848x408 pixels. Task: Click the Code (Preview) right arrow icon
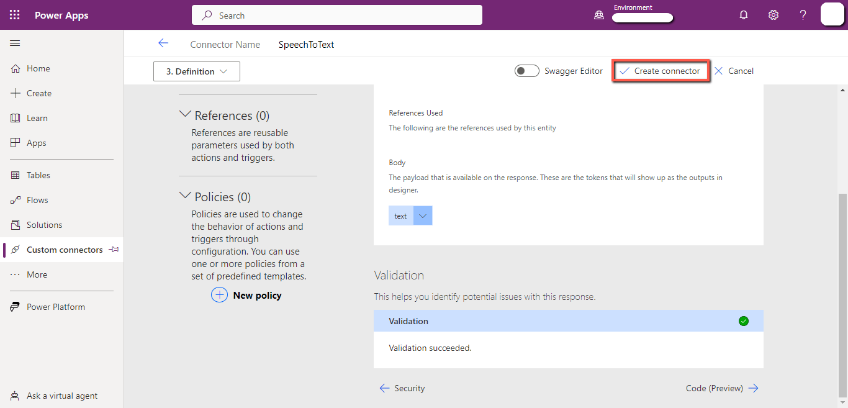click(754, 388)
